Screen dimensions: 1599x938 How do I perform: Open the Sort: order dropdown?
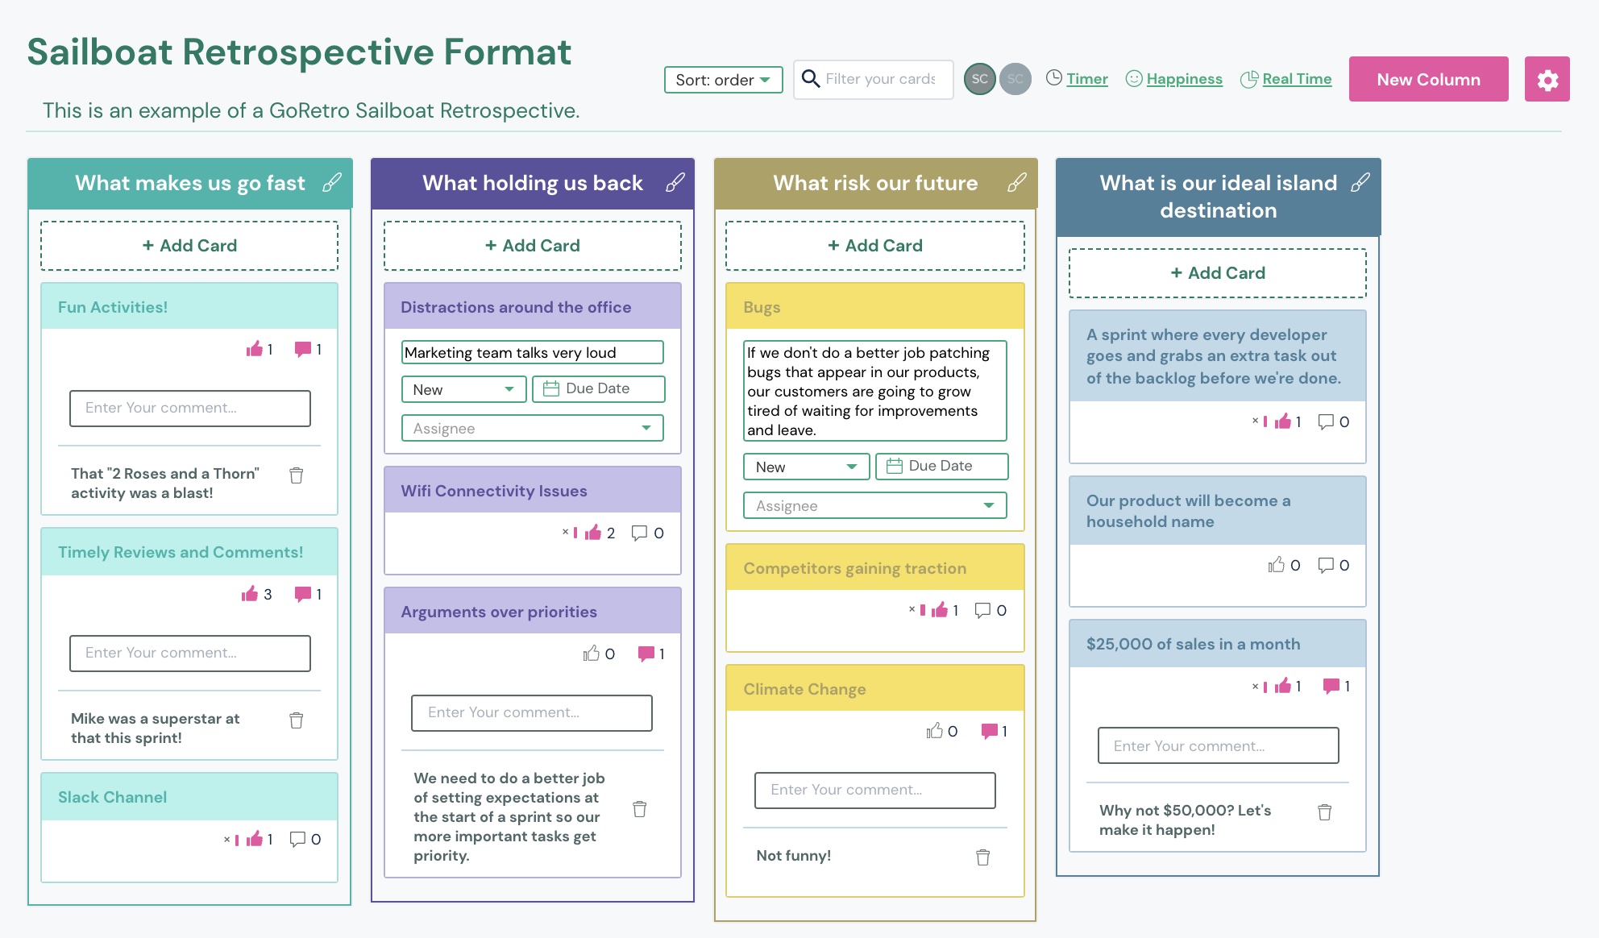722,80
